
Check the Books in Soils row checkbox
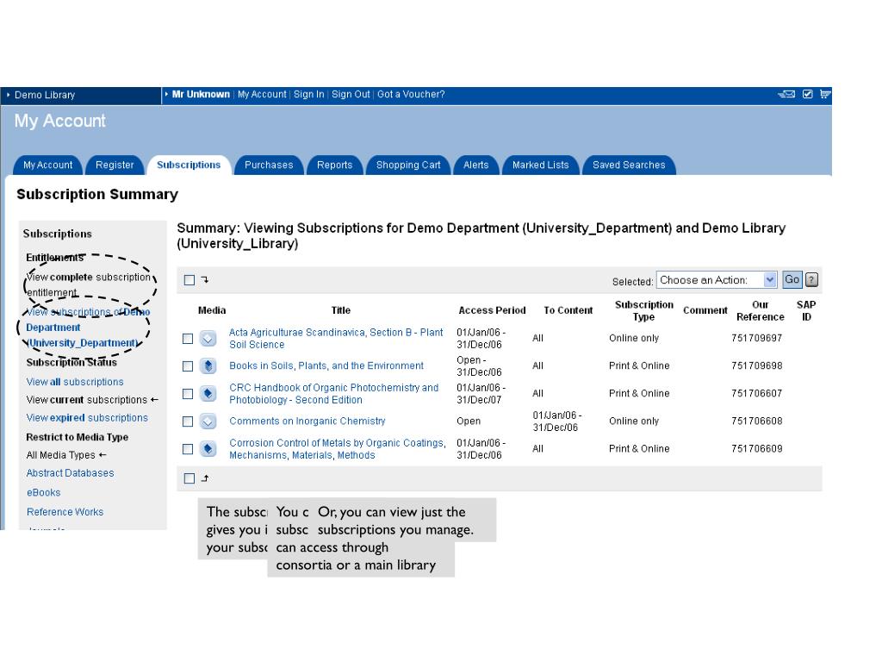pos(188,365)
